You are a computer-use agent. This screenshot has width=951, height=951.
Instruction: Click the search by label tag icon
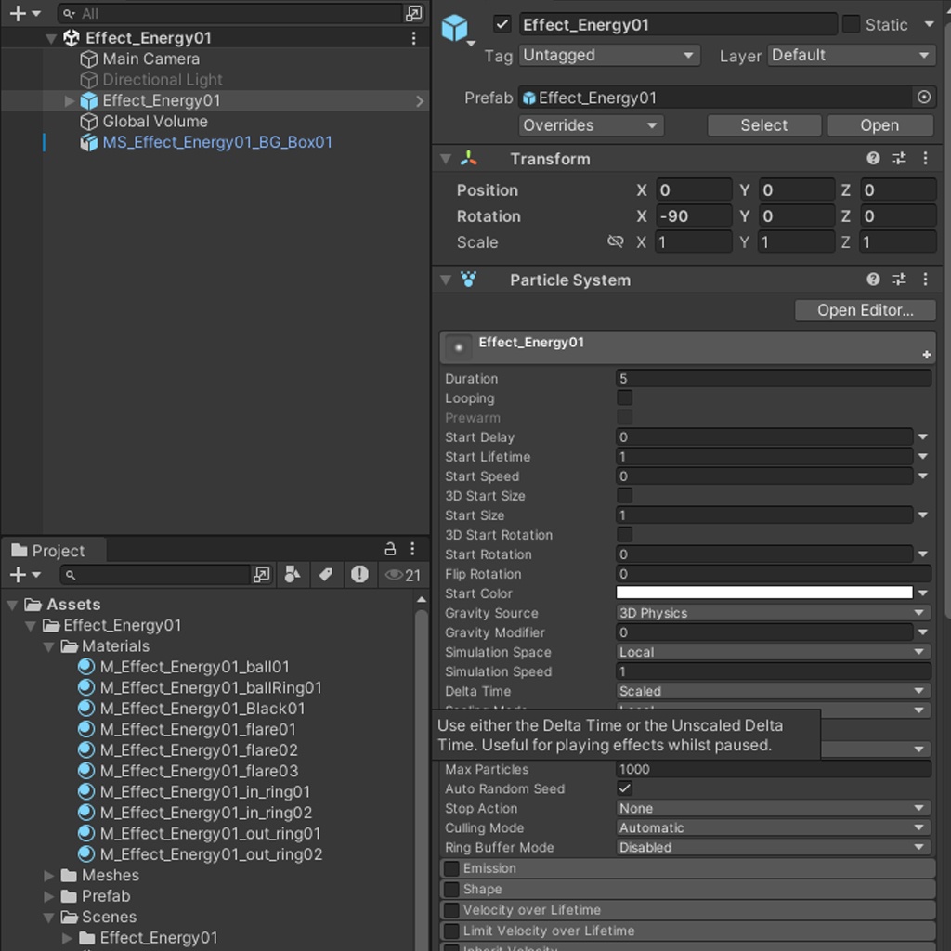coord(326,575)
